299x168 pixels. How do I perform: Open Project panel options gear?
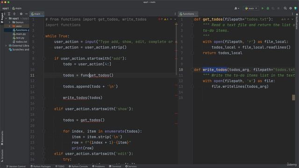21,14
